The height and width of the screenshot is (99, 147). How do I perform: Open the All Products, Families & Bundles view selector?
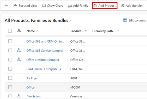(x=71, y=21)
